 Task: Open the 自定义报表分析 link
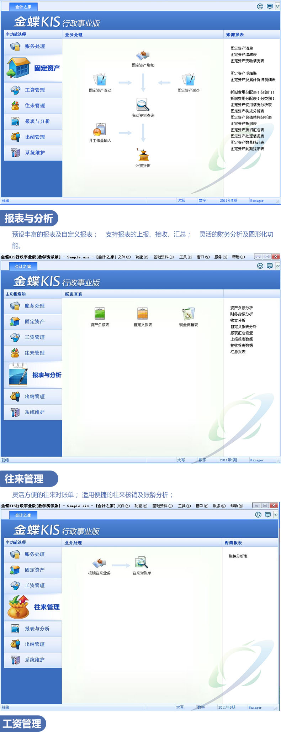[x=243, y=327]
